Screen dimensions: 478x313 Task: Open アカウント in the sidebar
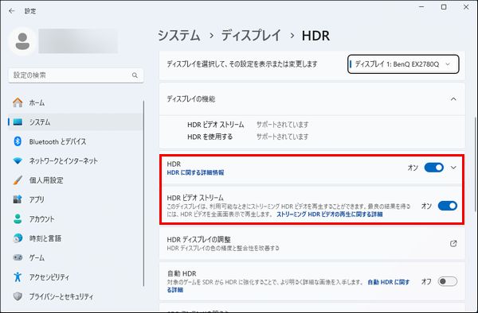click(76, 218)
